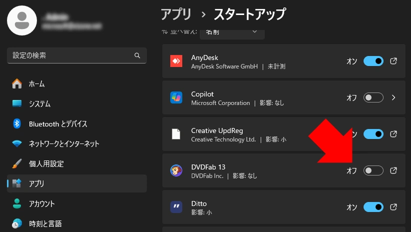Click Creative Technology Ltd. publisher text
411x232 pixels.
tap(223, 139)
